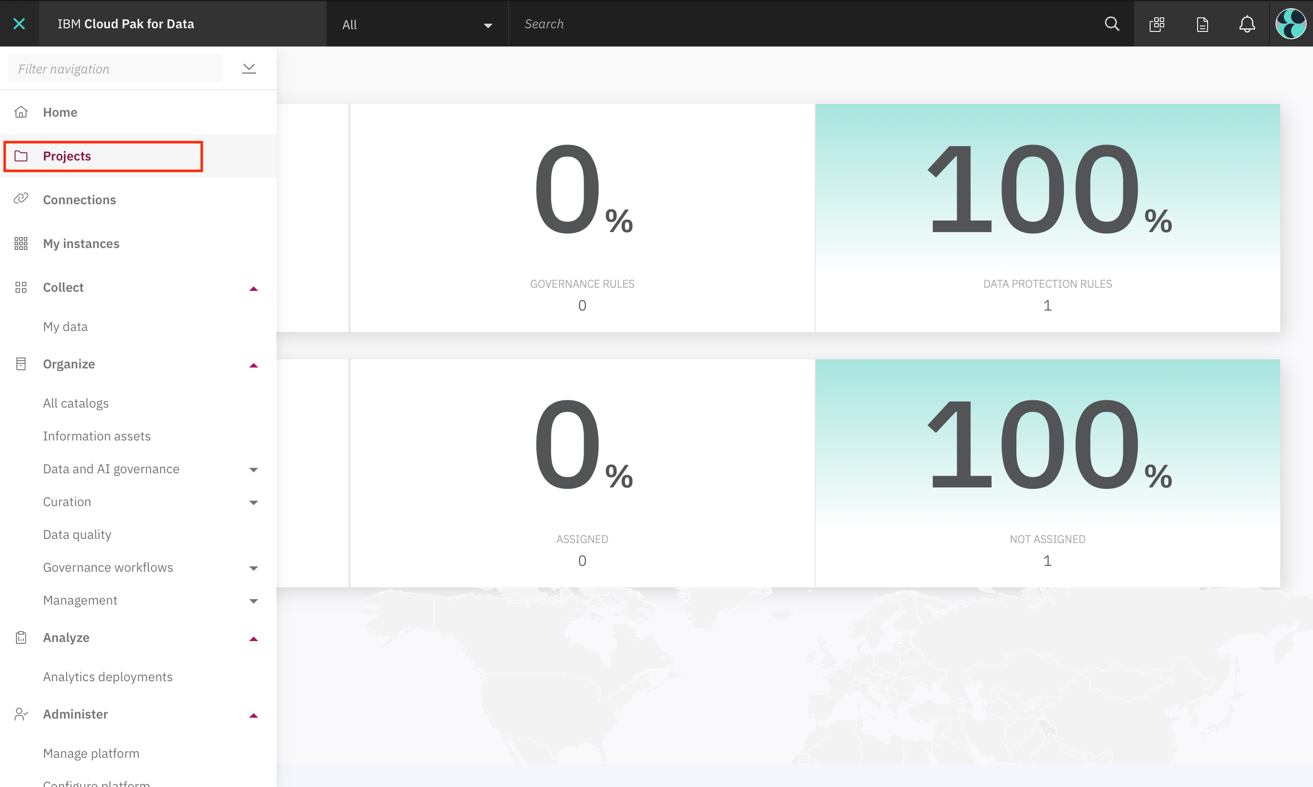Open Projects in the navigation
The width and height of the screenshot is (1313, 787).
[x=67, y=156]
